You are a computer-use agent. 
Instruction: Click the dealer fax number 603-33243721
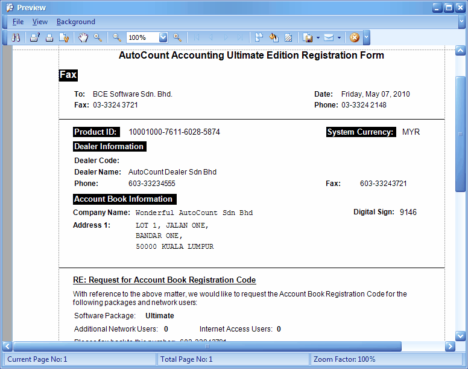pos(383,184)
